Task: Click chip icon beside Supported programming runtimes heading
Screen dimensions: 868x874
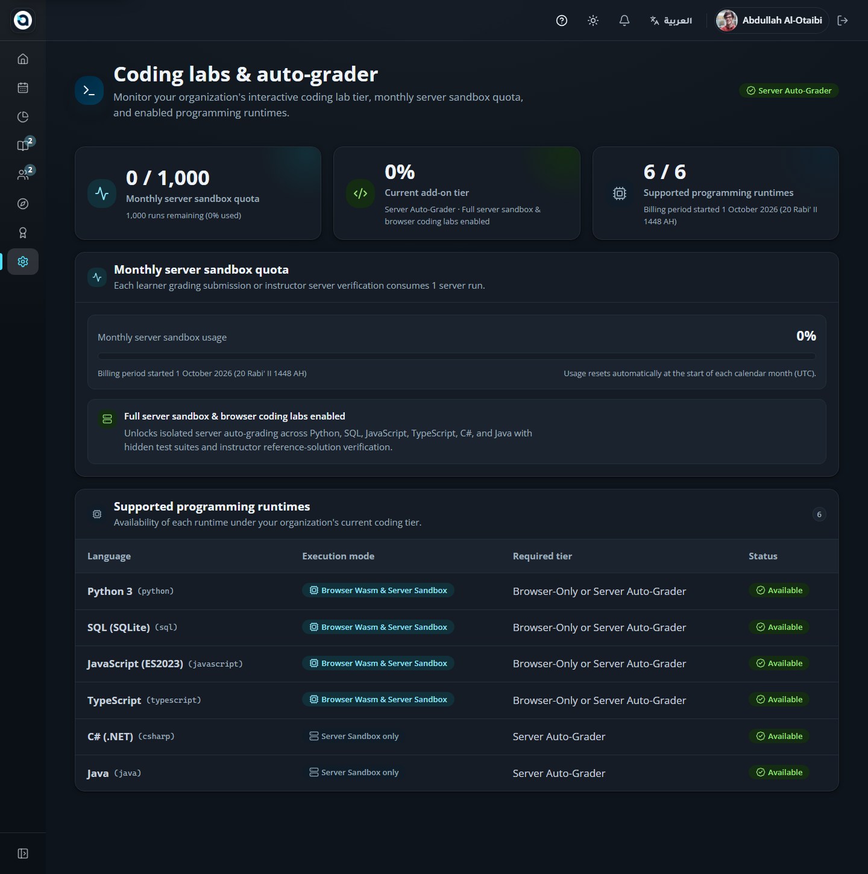Action: (97, 514)
